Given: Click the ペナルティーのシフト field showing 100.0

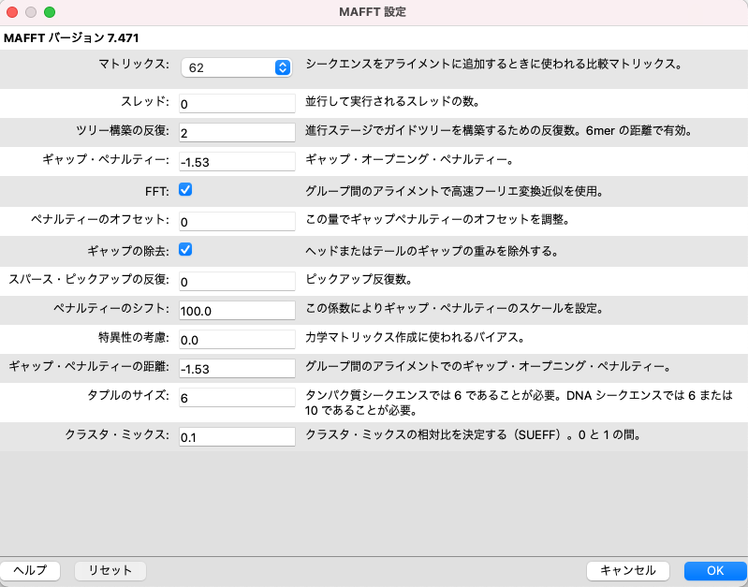Looking at the screenshot, I should pyautogui.click(x=237, y=311).
